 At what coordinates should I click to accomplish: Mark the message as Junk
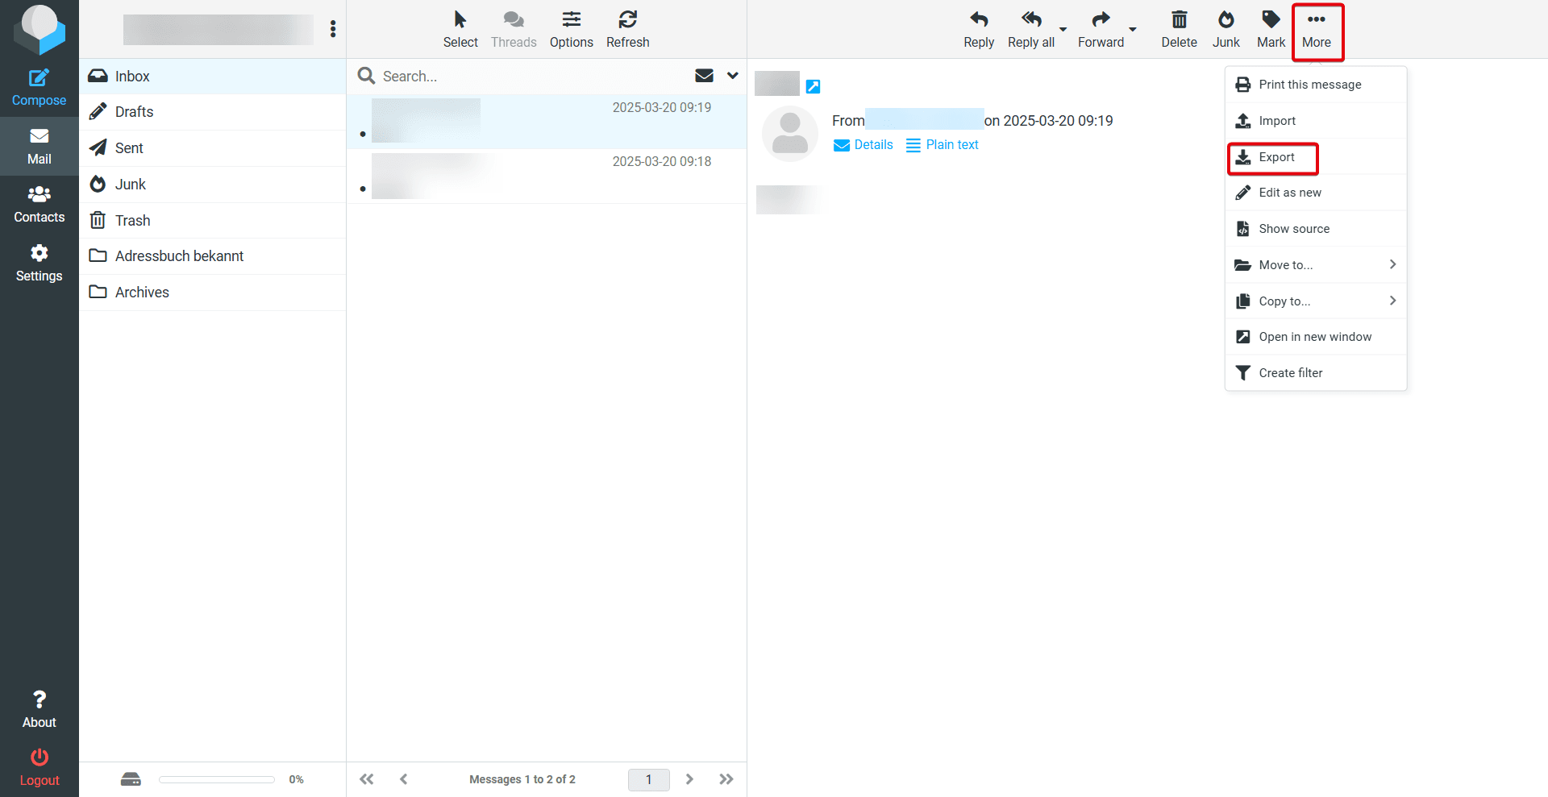pyautogui.click(x=1225, y=29)
